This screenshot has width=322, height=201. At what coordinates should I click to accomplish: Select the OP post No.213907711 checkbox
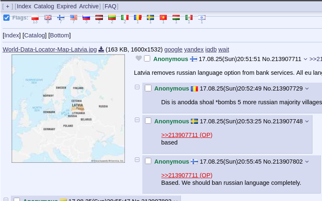click(147, 59)
